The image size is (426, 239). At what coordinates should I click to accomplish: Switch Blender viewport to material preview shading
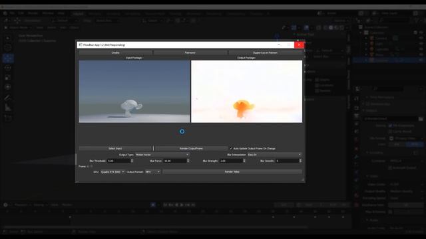(336, 28)
